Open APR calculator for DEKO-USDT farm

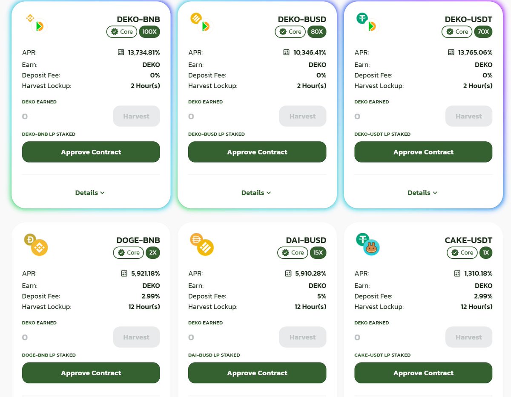pos(451,52)
